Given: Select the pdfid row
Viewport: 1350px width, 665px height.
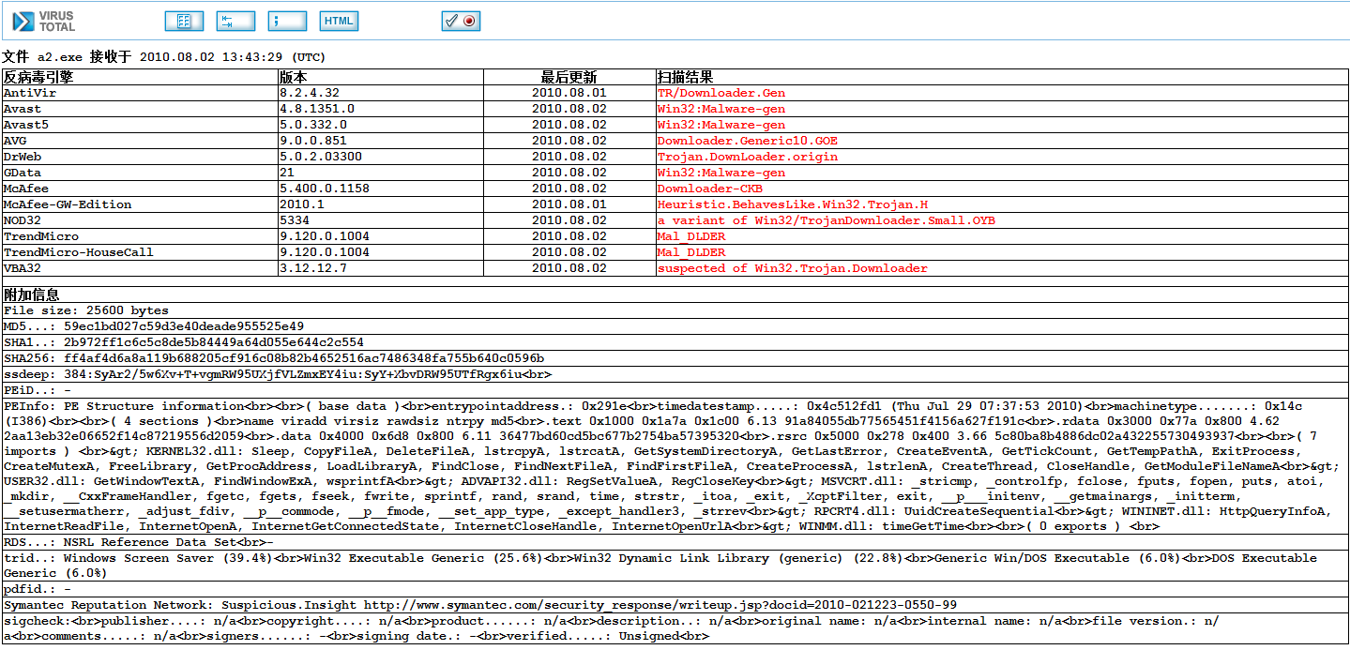Looking at the screenshot, I should point(675,589).
